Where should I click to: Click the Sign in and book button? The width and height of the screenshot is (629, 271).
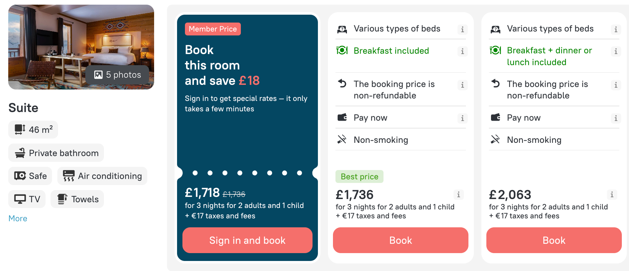click(247, 240)
